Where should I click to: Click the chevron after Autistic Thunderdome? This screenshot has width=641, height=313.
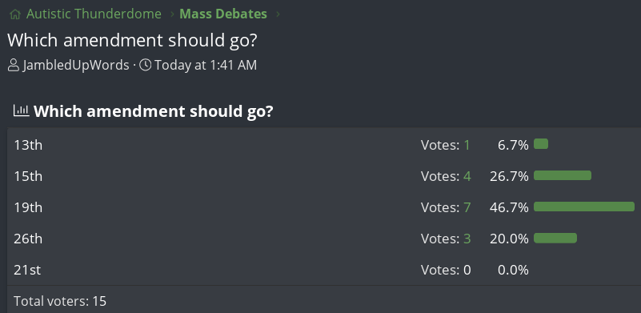pos(171,14)
